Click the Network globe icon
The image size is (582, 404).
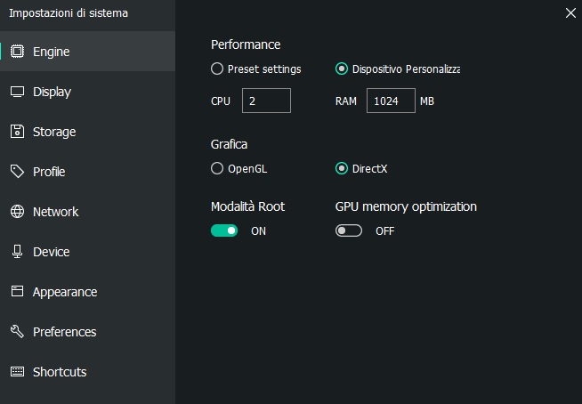(x=17, y=212)
